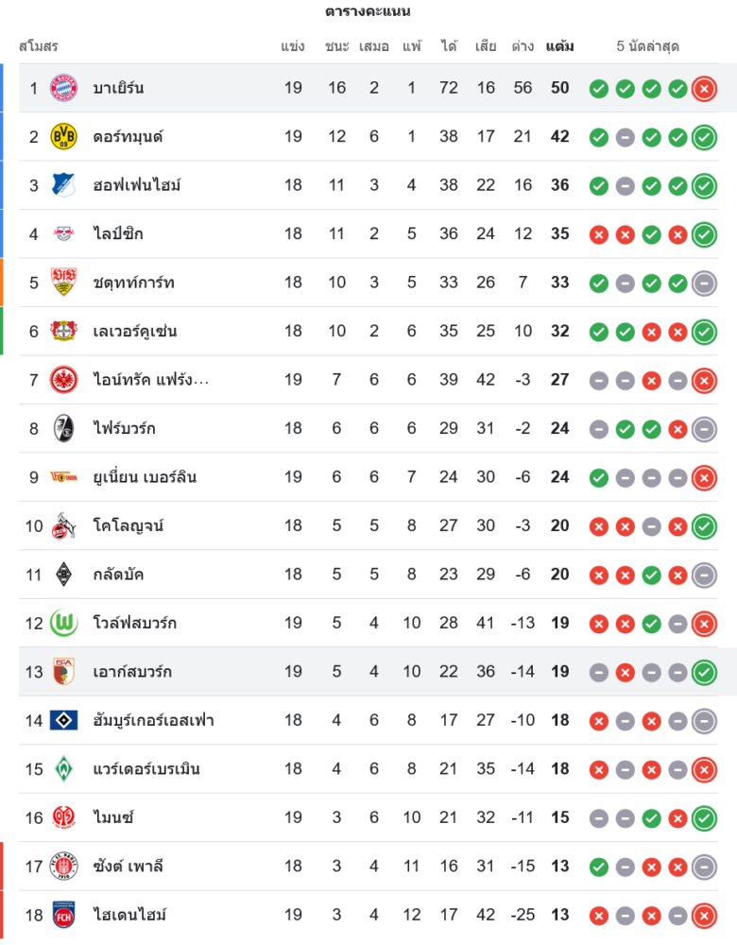Click the Wolfsburg green W logo
737x945 pixels.
pyautogui.click(x=63, y=623)
